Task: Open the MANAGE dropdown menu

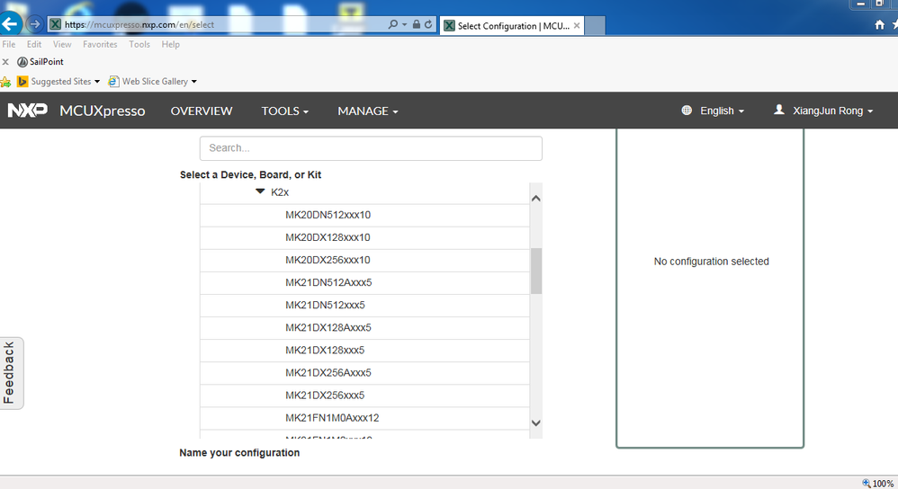Action: [368, 111]
